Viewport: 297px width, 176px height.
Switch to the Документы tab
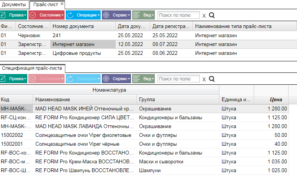(x=13, y=5)
